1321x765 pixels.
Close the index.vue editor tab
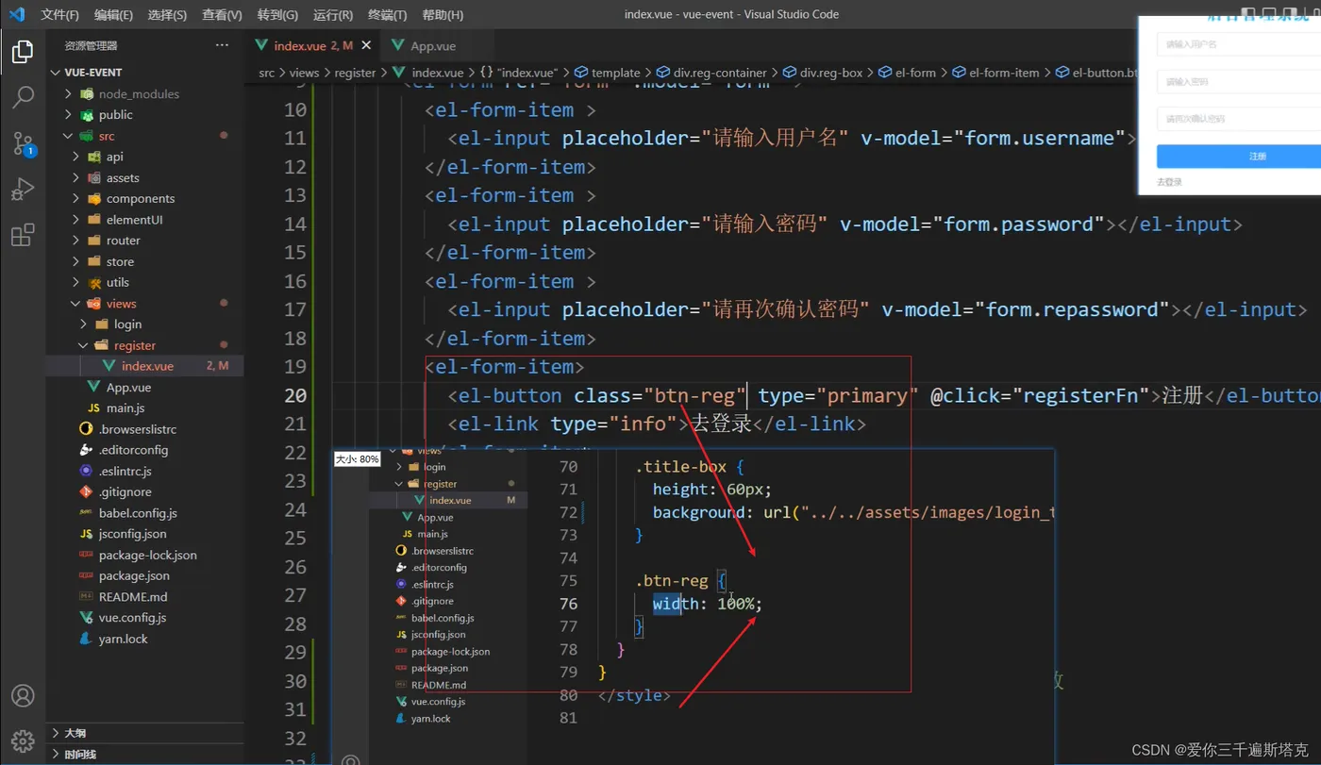(366, 45)
